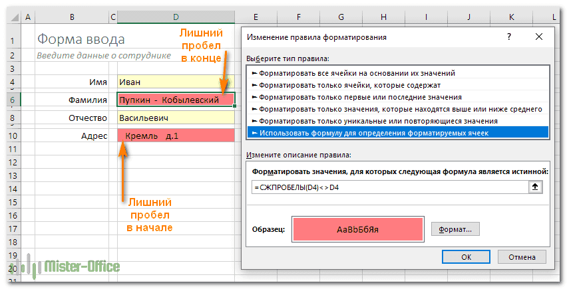Select the cell with 'Пупкин - Кобылевский'

coord(175,100)
